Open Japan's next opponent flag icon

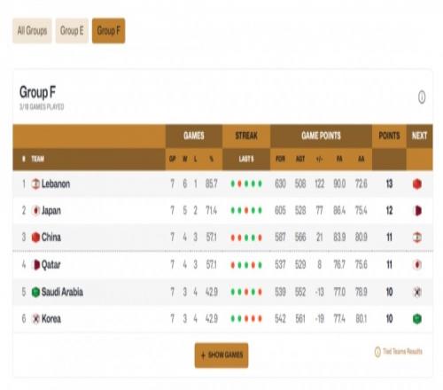pos(417,211)
